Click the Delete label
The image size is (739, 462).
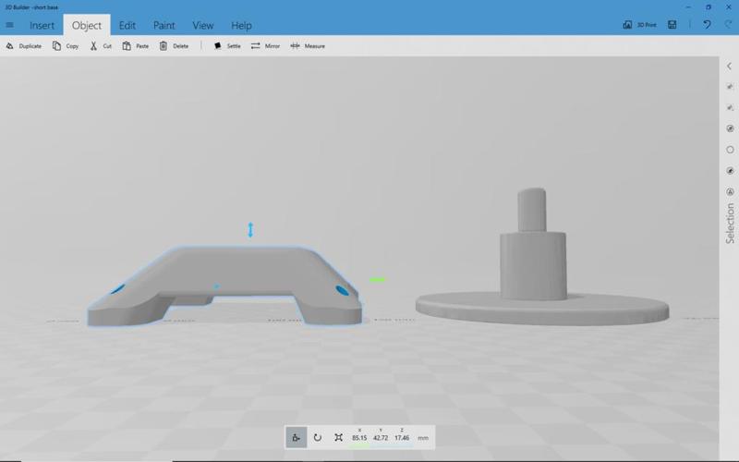(180, 46)
